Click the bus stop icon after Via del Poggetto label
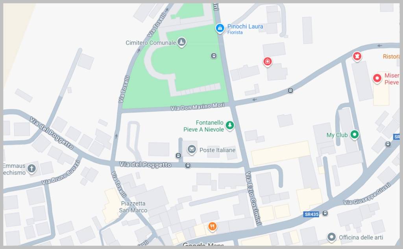Image resolution: width=403 pixels, height=249 pixels. [188, 166]
